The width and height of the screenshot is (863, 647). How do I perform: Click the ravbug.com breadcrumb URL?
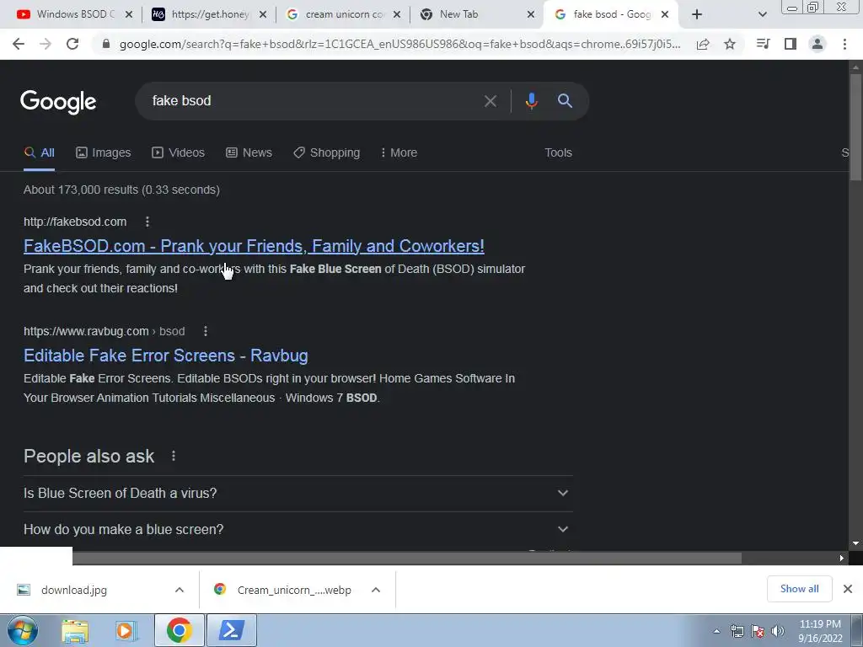(x=104, y=331)
